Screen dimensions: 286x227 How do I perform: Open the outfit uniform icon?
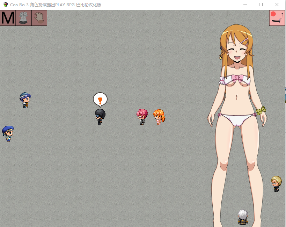pos(24,18)
